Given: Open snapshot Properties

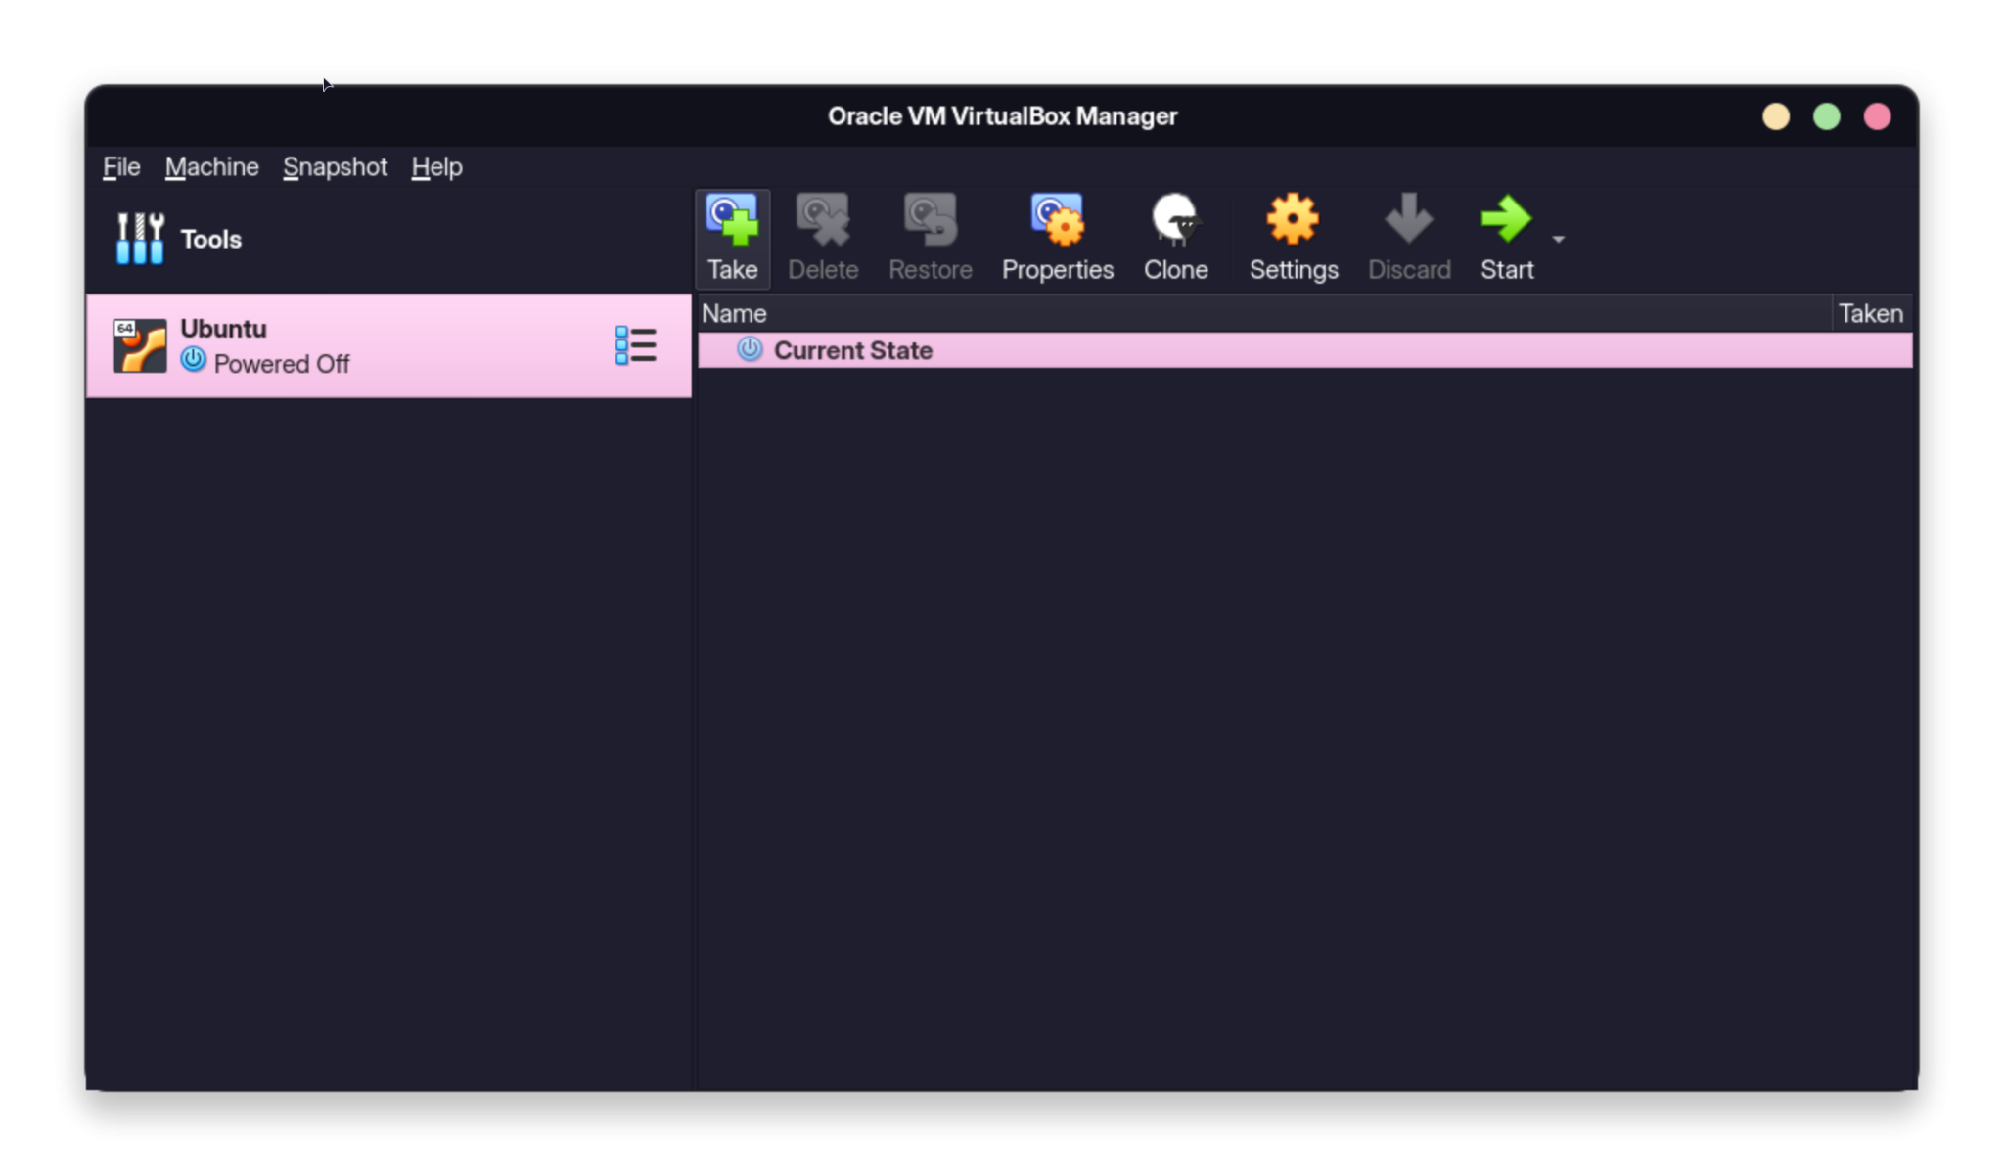Looking at the screenshot, I should pos(1056,236).
